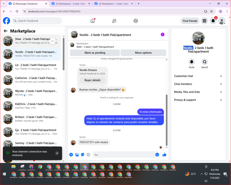Open Buyer details for Yorelis Orozco
This screenshot has height=185, width=231.
92,80
